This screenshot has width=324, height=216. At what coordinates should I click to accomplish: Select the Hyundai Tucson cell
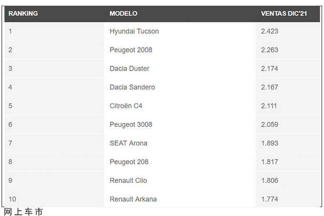(134, 31)
